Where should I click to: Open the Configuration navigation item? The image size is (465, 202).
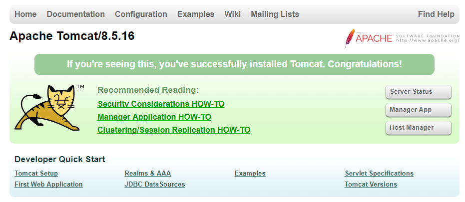(x=141, y=14)
